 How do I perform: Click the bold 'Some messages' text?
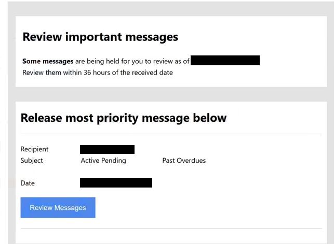click(48, 61)
